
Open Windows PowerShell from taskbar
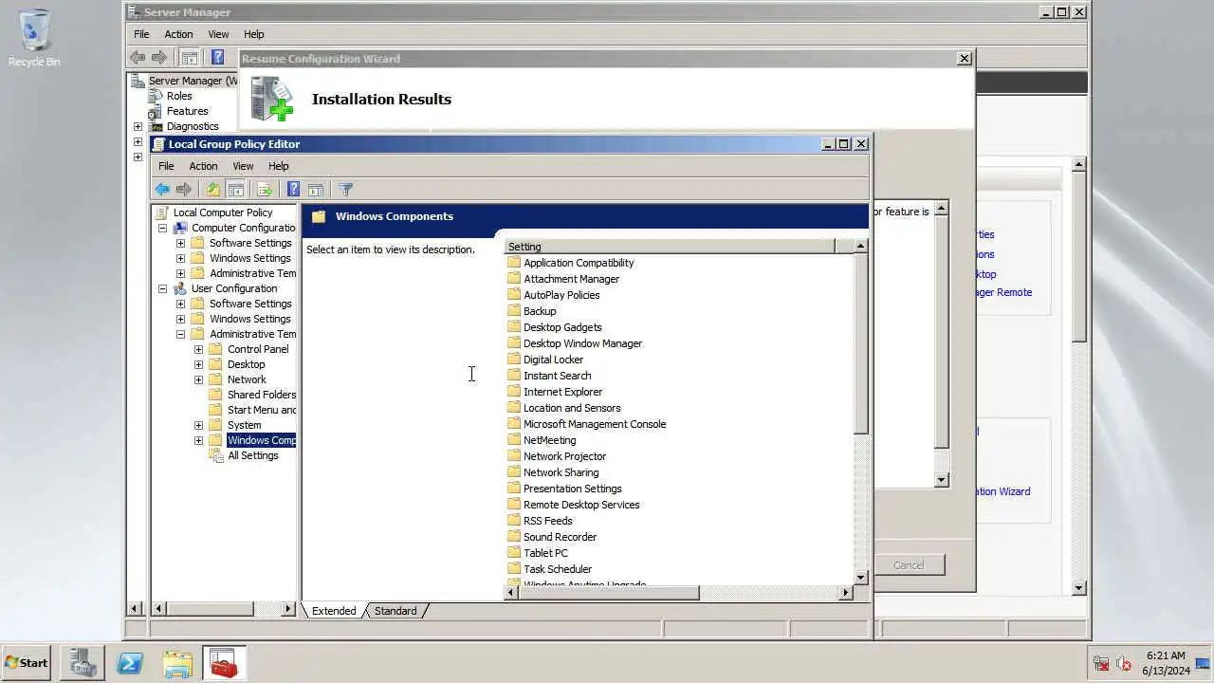pos(130,663)
